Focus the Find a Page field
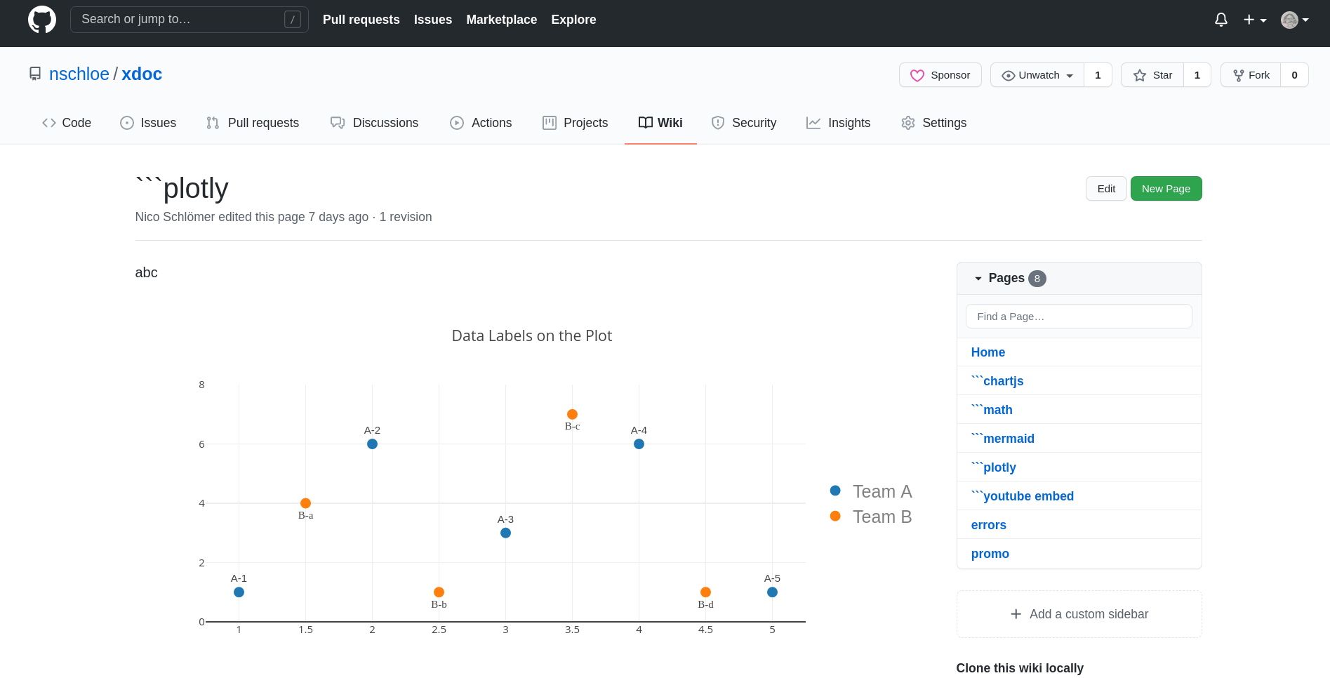 (x=1079, y=317)
